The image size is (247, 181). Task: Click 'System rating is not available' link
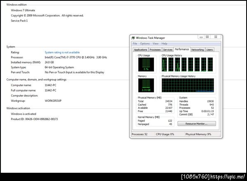pos(62,52)
